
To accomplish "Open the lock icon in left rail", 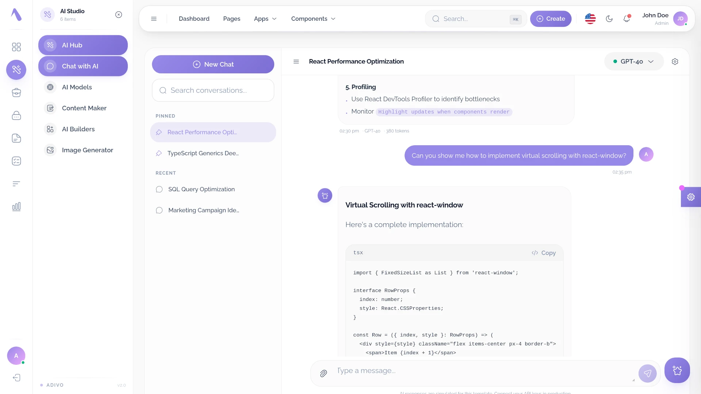I will [x=16, y=115].
